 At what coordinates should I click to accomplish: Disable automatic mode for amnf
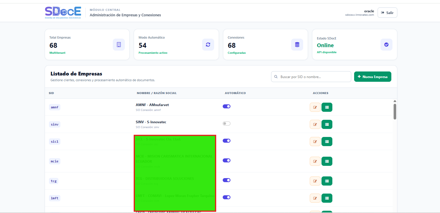pos(226,106)
